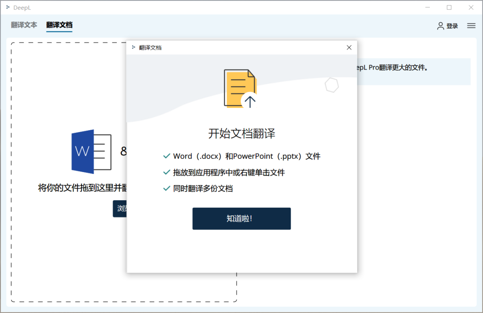The image size is (483, 313).
Task: Click the 知道啦! button
Action: 241,218
